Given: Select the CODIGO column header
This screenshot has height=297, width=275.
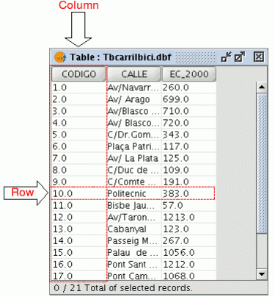Looking at the screenshot, I should [x=78, y=74].
